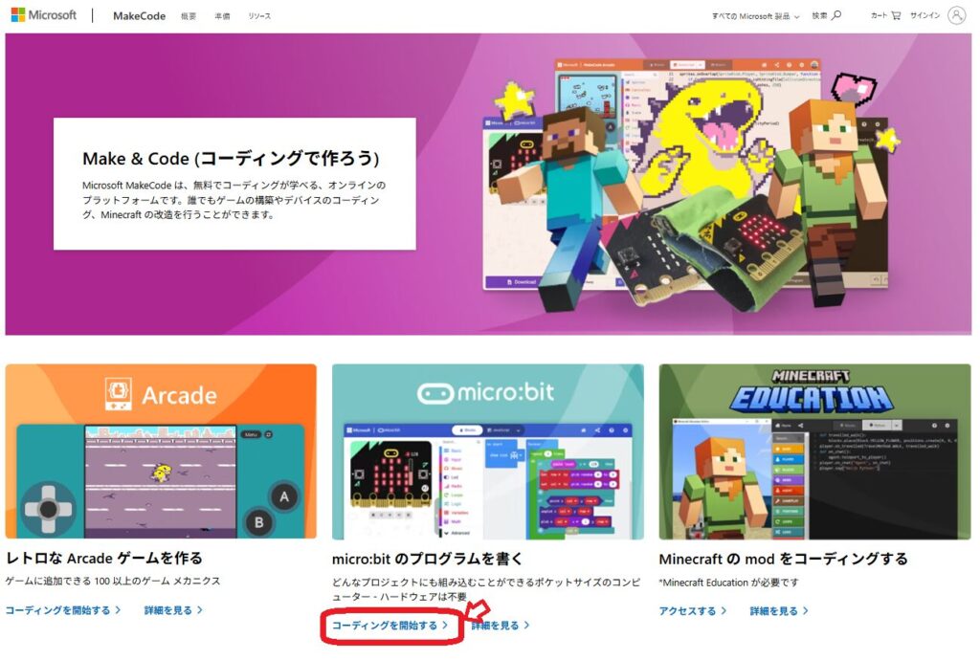980x660 pixels.
Task: Open Minecraft 詳細を見る link
Action: 779,610
